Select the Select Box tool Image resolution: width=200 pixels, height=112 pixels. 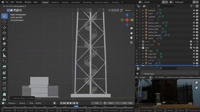coord(4,16)
